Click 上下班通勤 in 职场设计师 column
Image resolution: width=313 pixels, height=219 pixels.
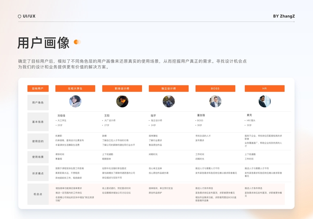(108, 154)
